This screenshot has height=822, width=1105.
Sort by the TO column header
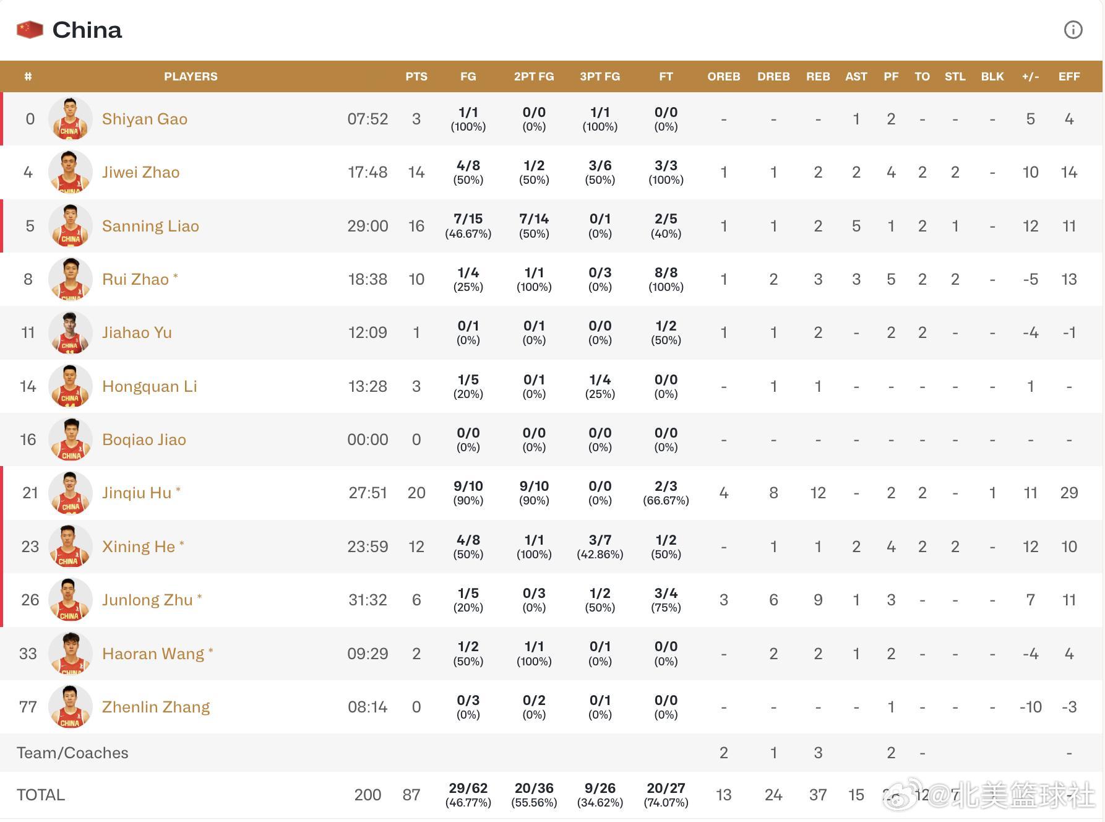[x=922, y=77]
